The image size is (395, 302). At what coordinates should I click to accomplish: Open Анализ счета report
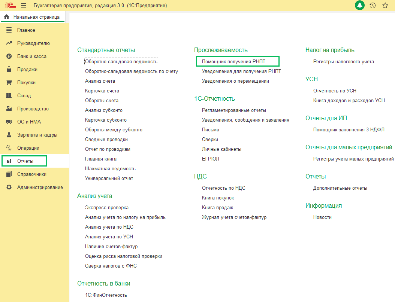(100, 81)
